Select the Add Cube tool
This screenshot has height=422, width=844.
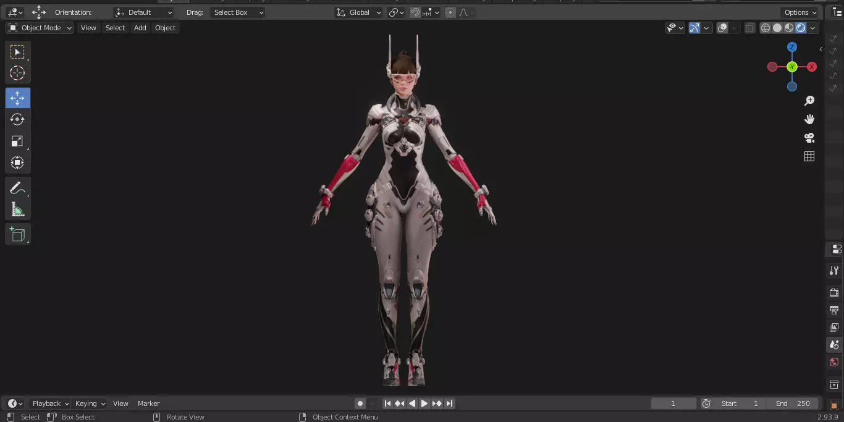click(x=17, y=234)
